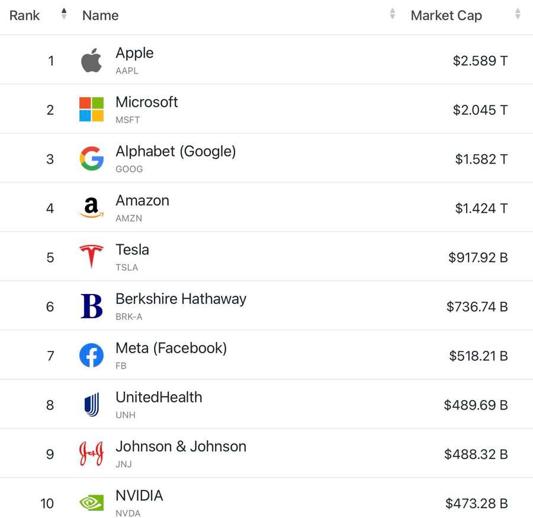The width and height of the screenshot is (533, 518).
Task: Click Berkshire's $736.74 B market cap
Action: pos(477,307)
